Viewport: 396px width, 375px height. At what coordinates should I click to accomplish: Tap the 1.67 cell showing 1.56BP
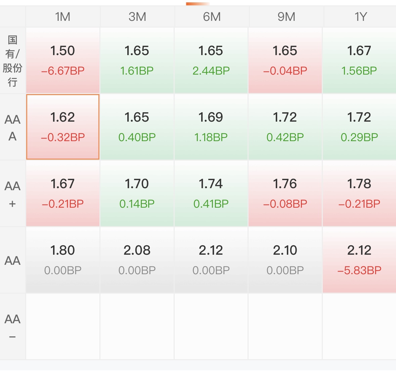[359, 60]
